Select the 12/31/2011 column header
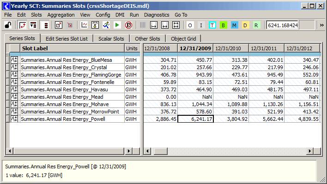 click(x=266, y=48)
